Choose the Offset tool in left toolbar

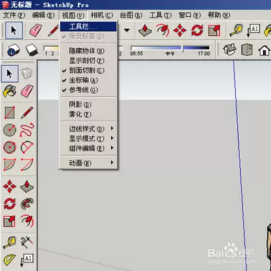[27, 221]
